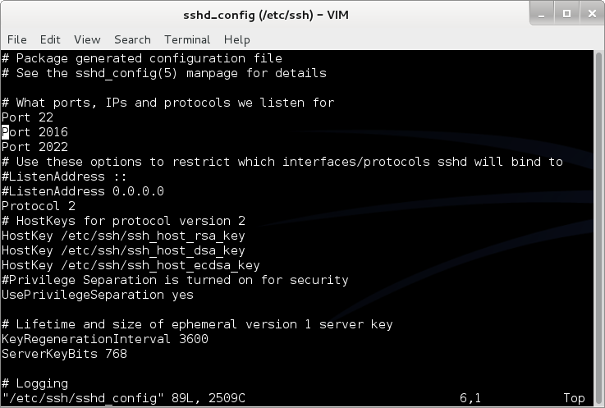Screen dimensions: 605x408
Task: Click the 'Port 2022' line
Action: pyautogui.click(x=34, y=147)
